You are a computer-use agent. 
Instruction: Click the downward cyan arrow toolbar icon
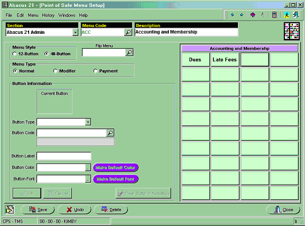pyautogui.click(x=241, y=15)
